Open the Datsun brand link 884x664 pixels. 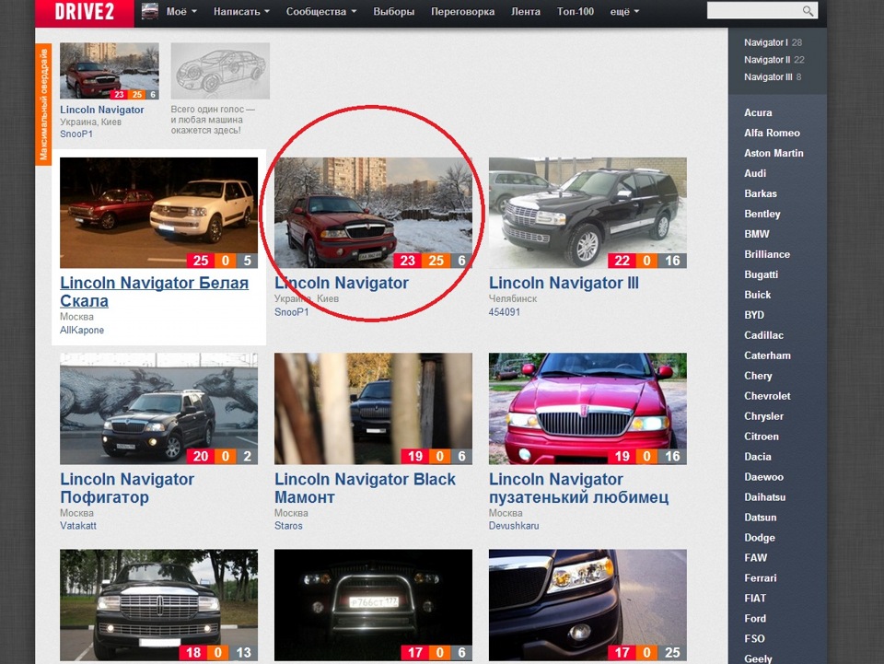pos(761,518)
